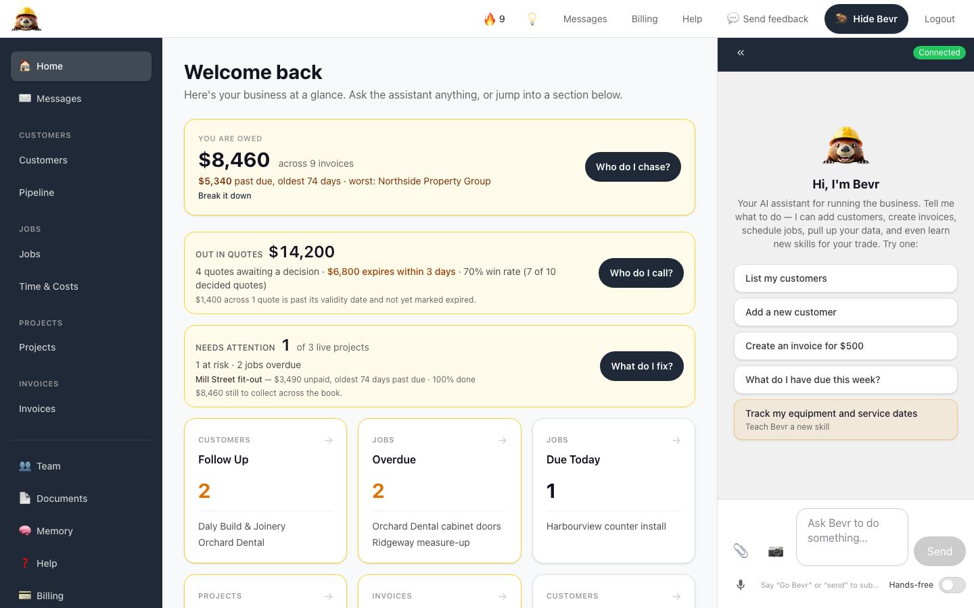Image resolution: width=974 pixels, height=608 pixels.
Task: Select What do I have due this week?
Action: click(845, 380)
